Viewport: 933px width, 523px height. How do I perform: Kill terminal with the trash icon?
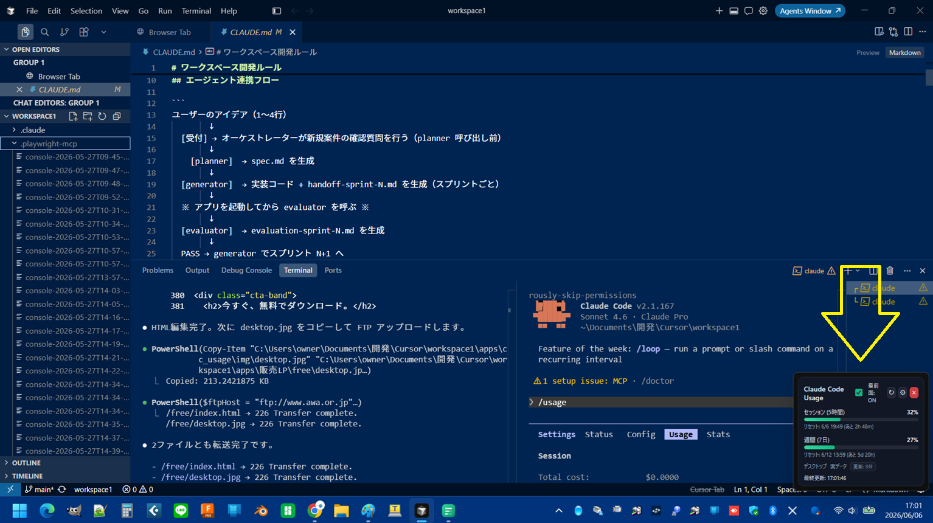(x=890, y=271)
